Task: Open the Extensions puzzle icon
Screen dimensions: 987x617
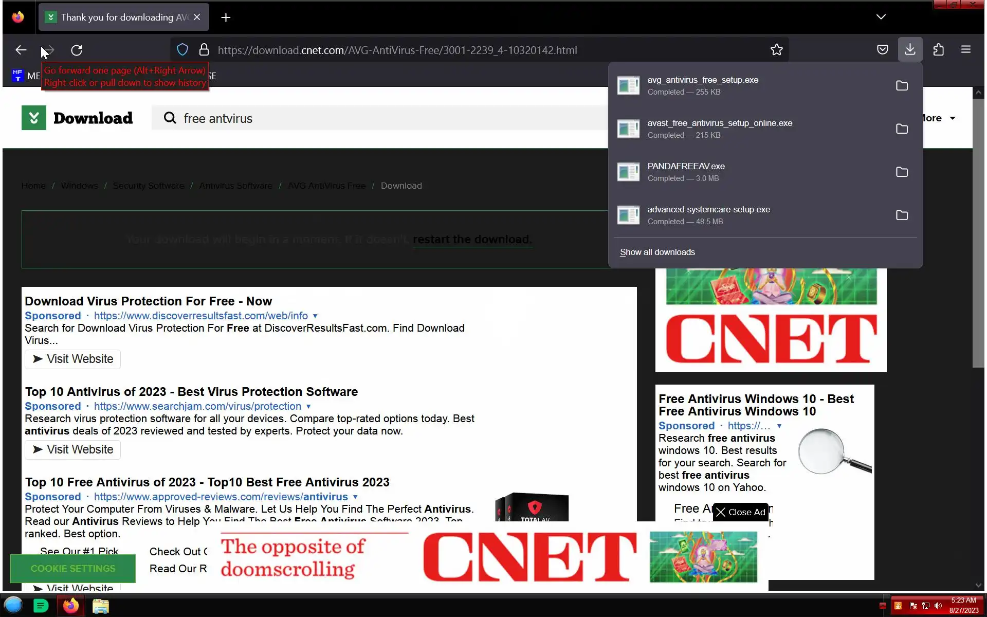Action: tap(938, 50)
